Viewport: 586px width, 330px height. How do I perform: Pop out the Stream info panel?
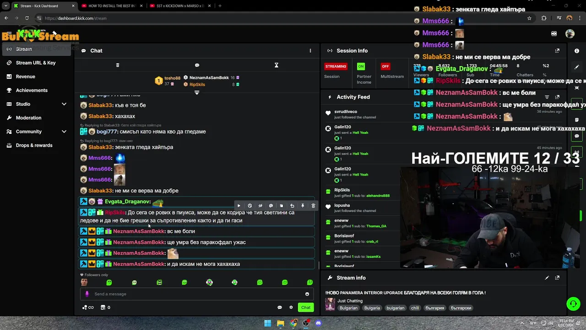point(557,278)
